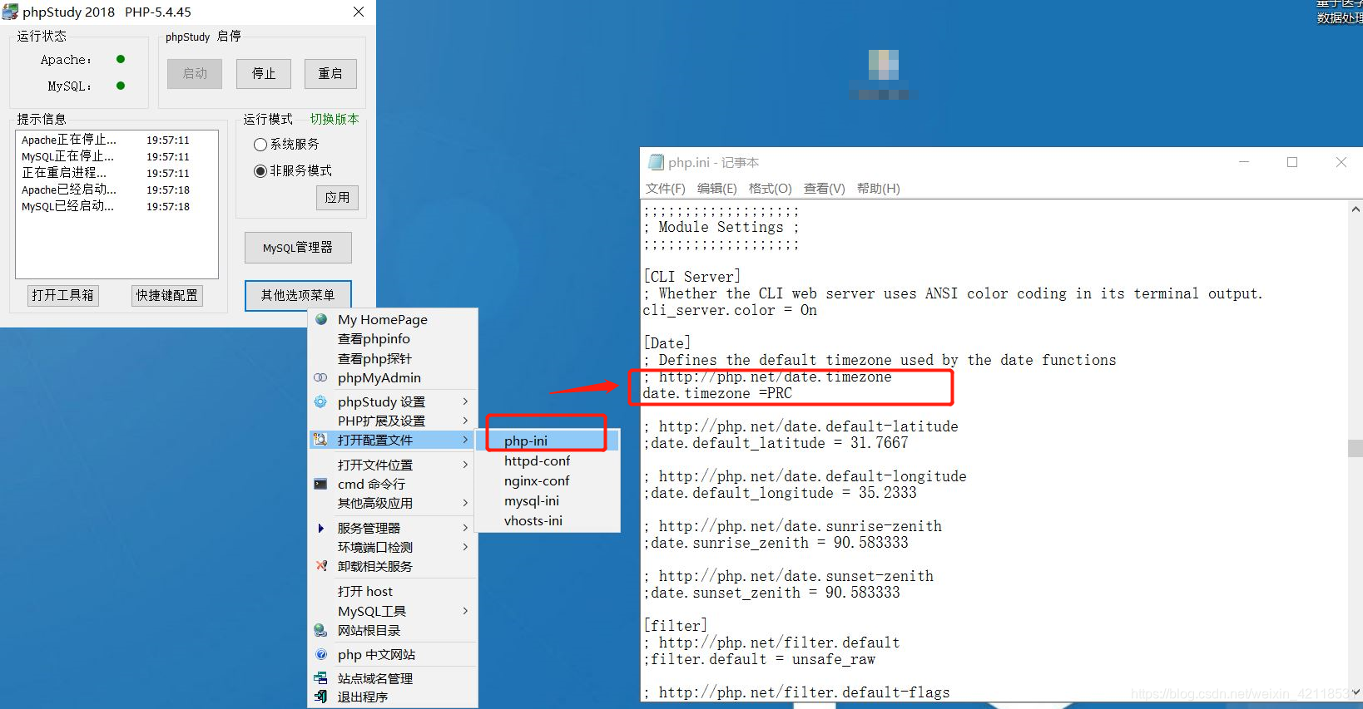Open 帮助(H) menu in Notepad

click(x=878, y=189)
